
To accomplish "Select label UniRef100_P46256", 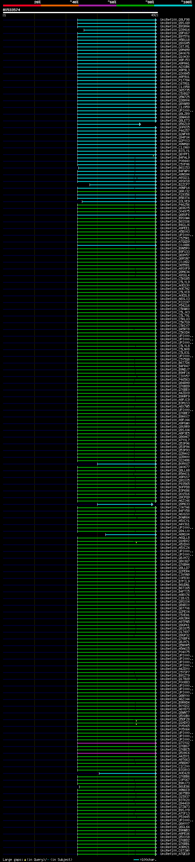I will (175, 205).
